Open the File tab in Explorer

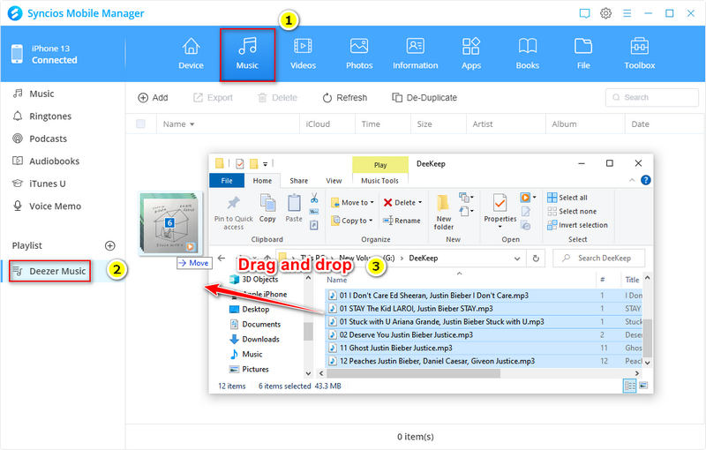tap(227, 181)
